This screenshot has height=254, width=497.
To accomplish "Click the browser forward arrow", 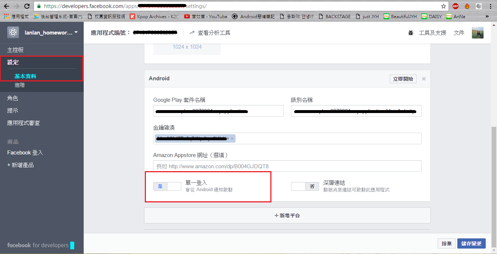I will (x=17, y=6).
